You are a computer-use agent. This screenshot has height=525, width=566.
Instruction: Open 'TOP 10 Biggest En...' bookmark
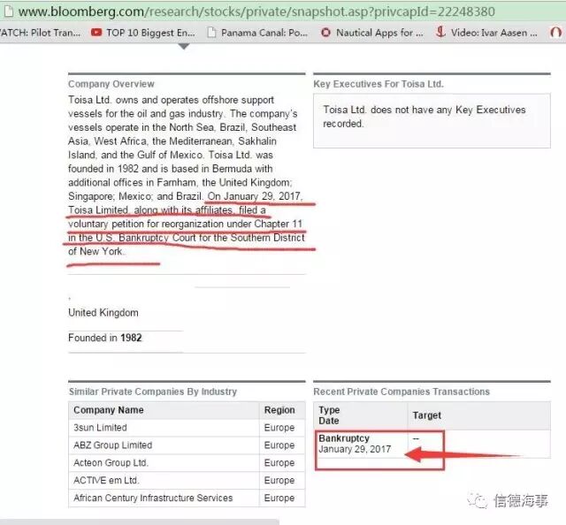(150, 33)
